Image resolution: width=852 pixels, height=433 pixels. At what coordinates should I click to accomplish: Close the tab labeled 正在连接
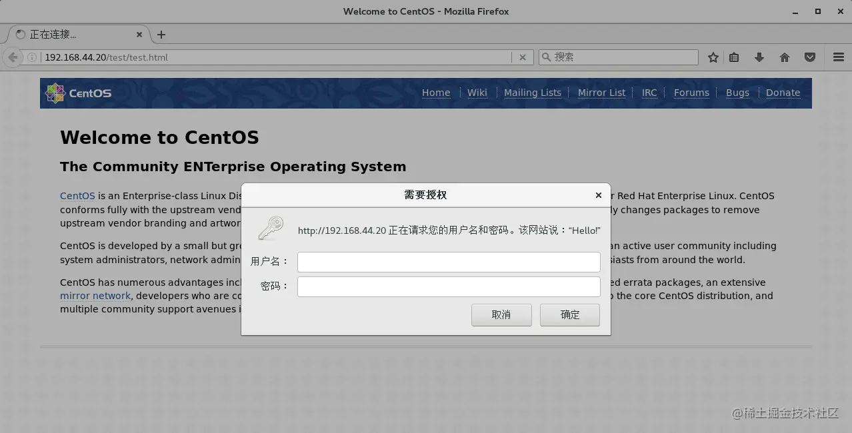click(139, 35)
